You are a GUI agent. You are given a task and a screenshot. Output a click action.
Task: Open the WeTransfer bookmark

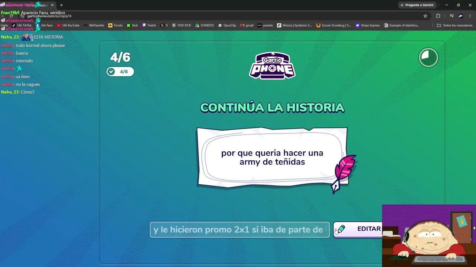point(94,26)
